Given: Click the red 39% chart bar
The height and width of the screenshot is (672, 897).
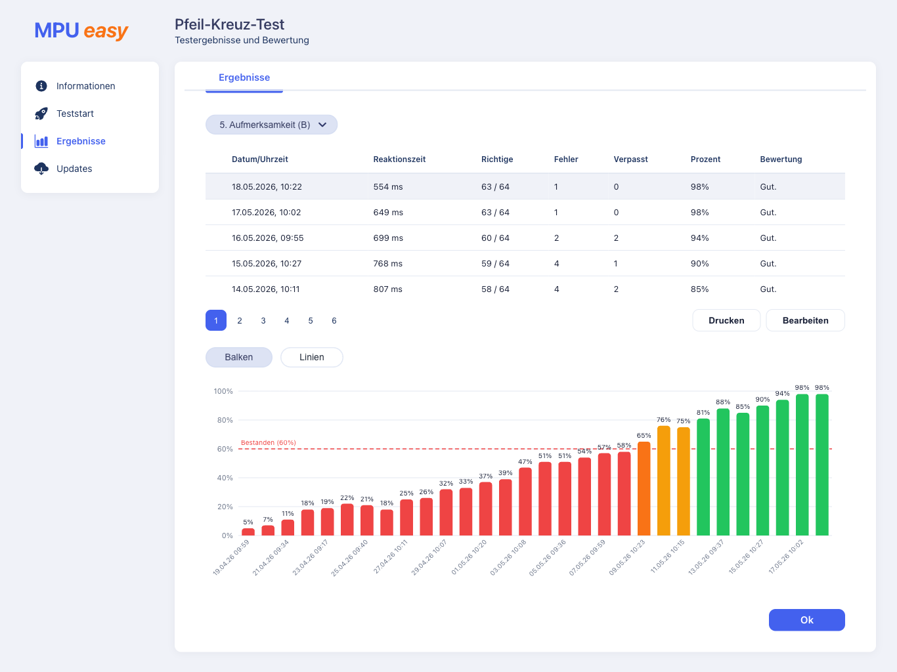Looking at the screenshot, I should point(506,507).
